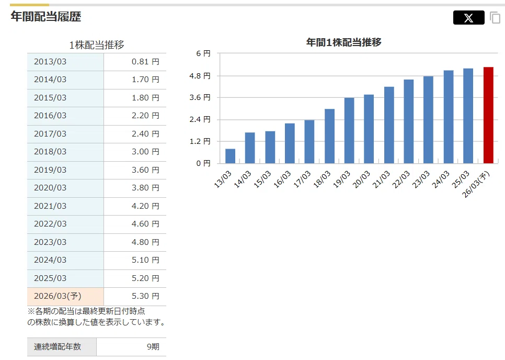Screen dimensions: 505x360
Task: Click the 26/03(予) x-axis label
Action: click(476, 184)
